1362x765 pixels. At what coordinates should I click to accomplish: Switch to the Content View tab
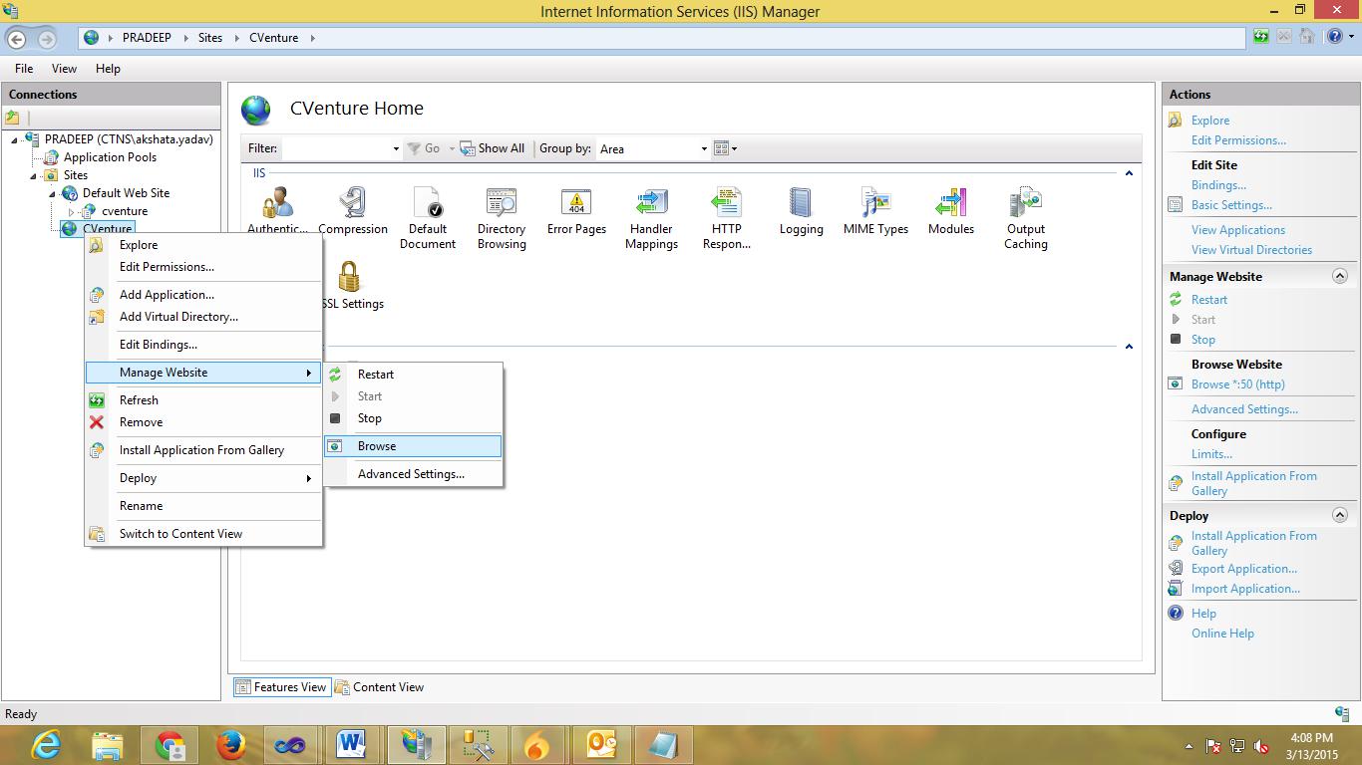tap(379, 687)
